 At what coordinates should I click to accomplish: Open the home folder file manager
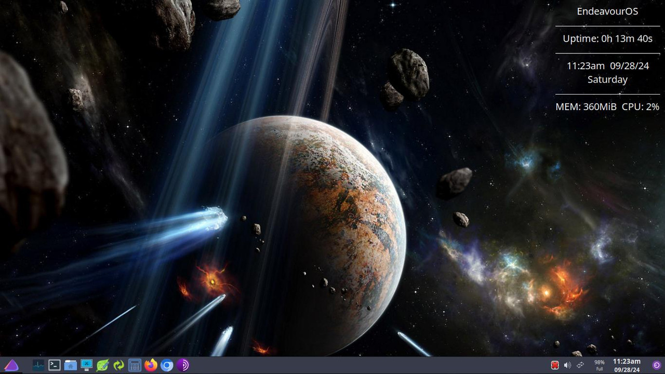tap(71, 365)
